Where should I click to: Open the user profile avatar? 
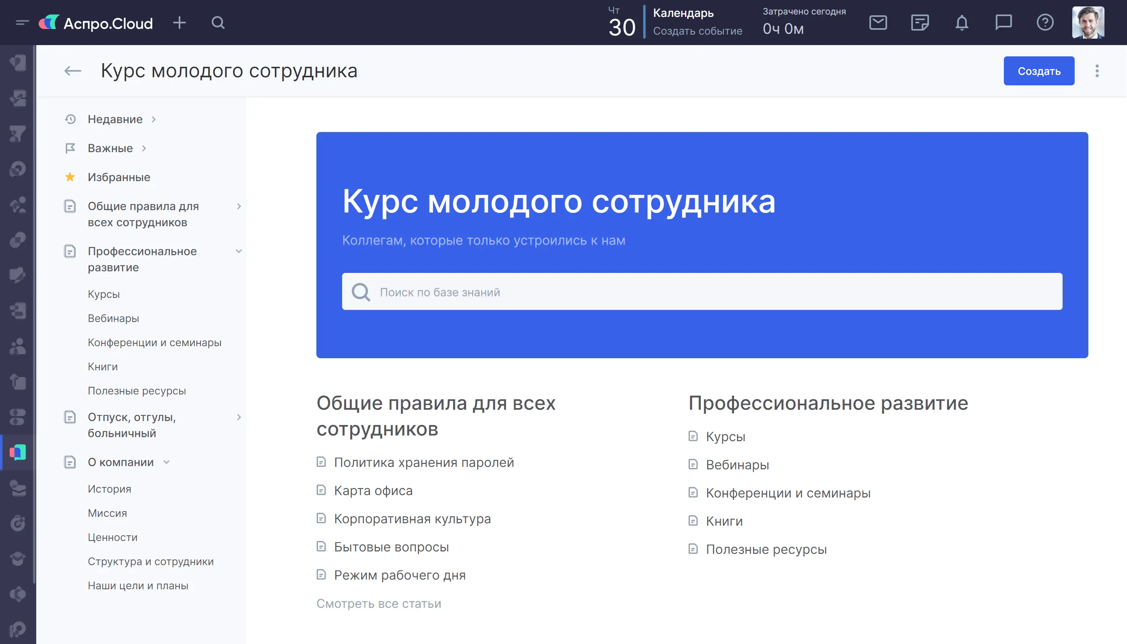click(1088, 23)
